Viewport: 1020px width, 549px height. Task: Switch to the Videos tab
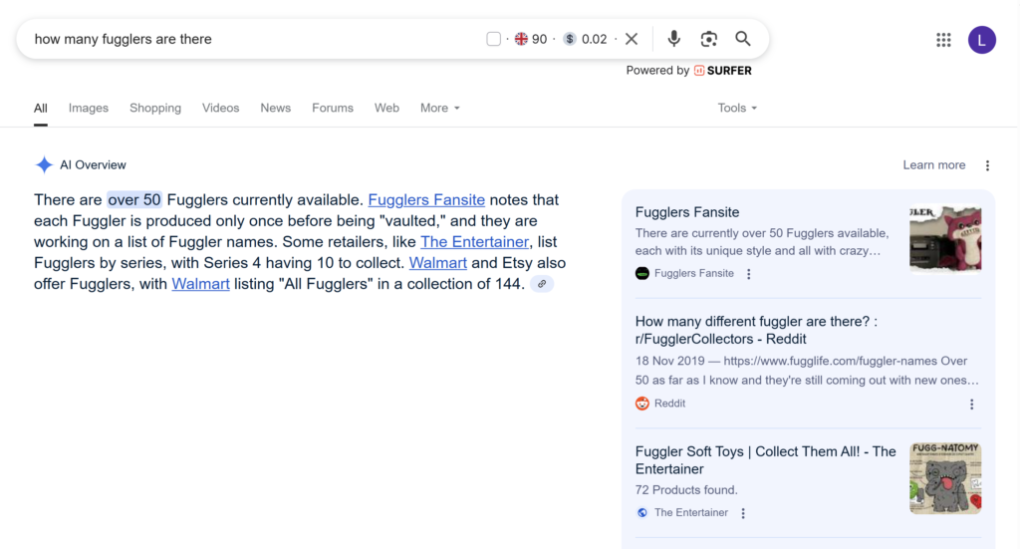coord(220,108)
